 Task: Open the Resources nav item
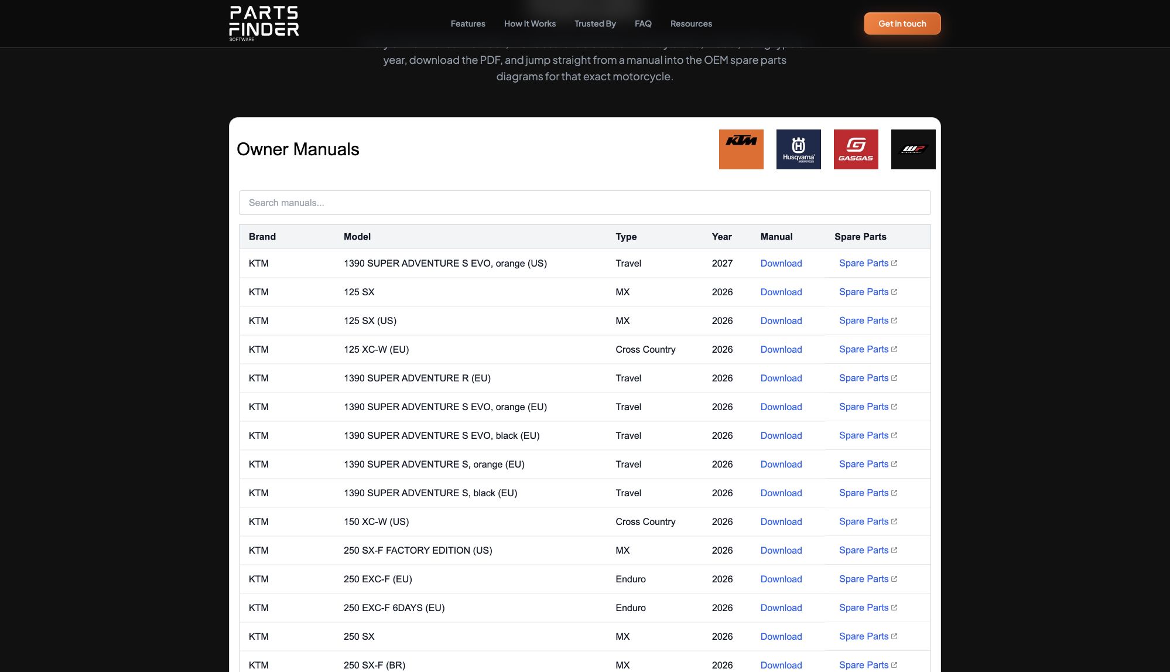[691, 23]
